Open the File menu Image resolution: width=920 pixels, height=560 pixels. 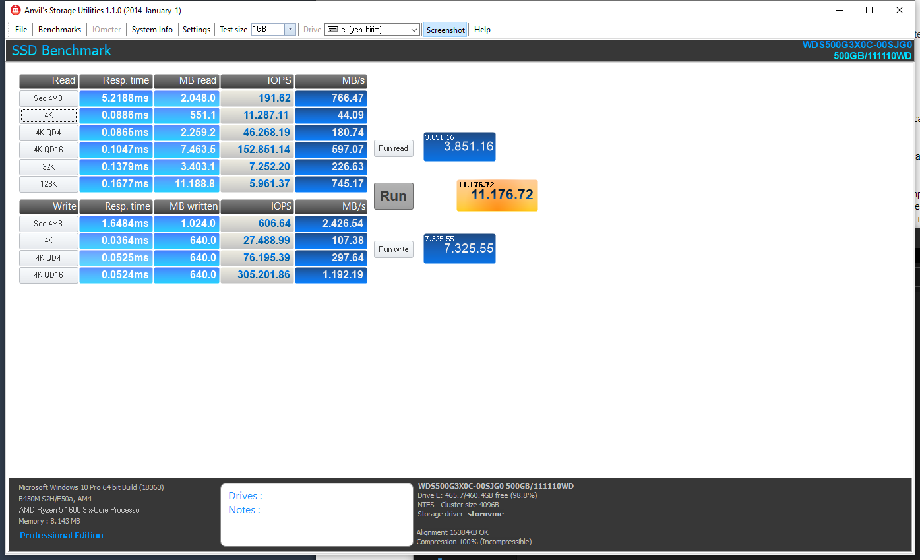click(x=21, y=30)
